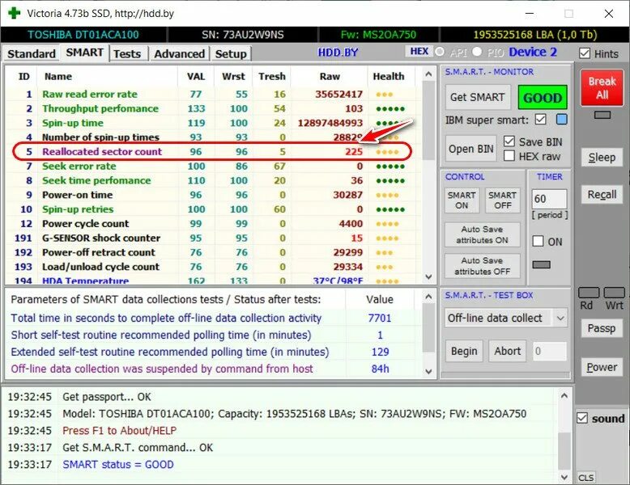Toggle the sound checkbox
Image resolution: width=630 pixels, height=485 pixels.
[582, 419]
